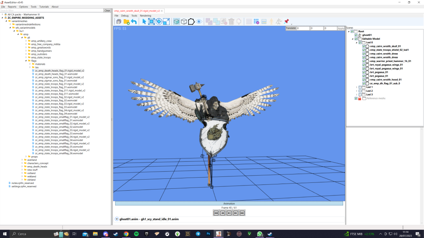The width and height of the screenshot is (424, 238).
Task: Open the Rendering menu
Action: tap(145, 15)
